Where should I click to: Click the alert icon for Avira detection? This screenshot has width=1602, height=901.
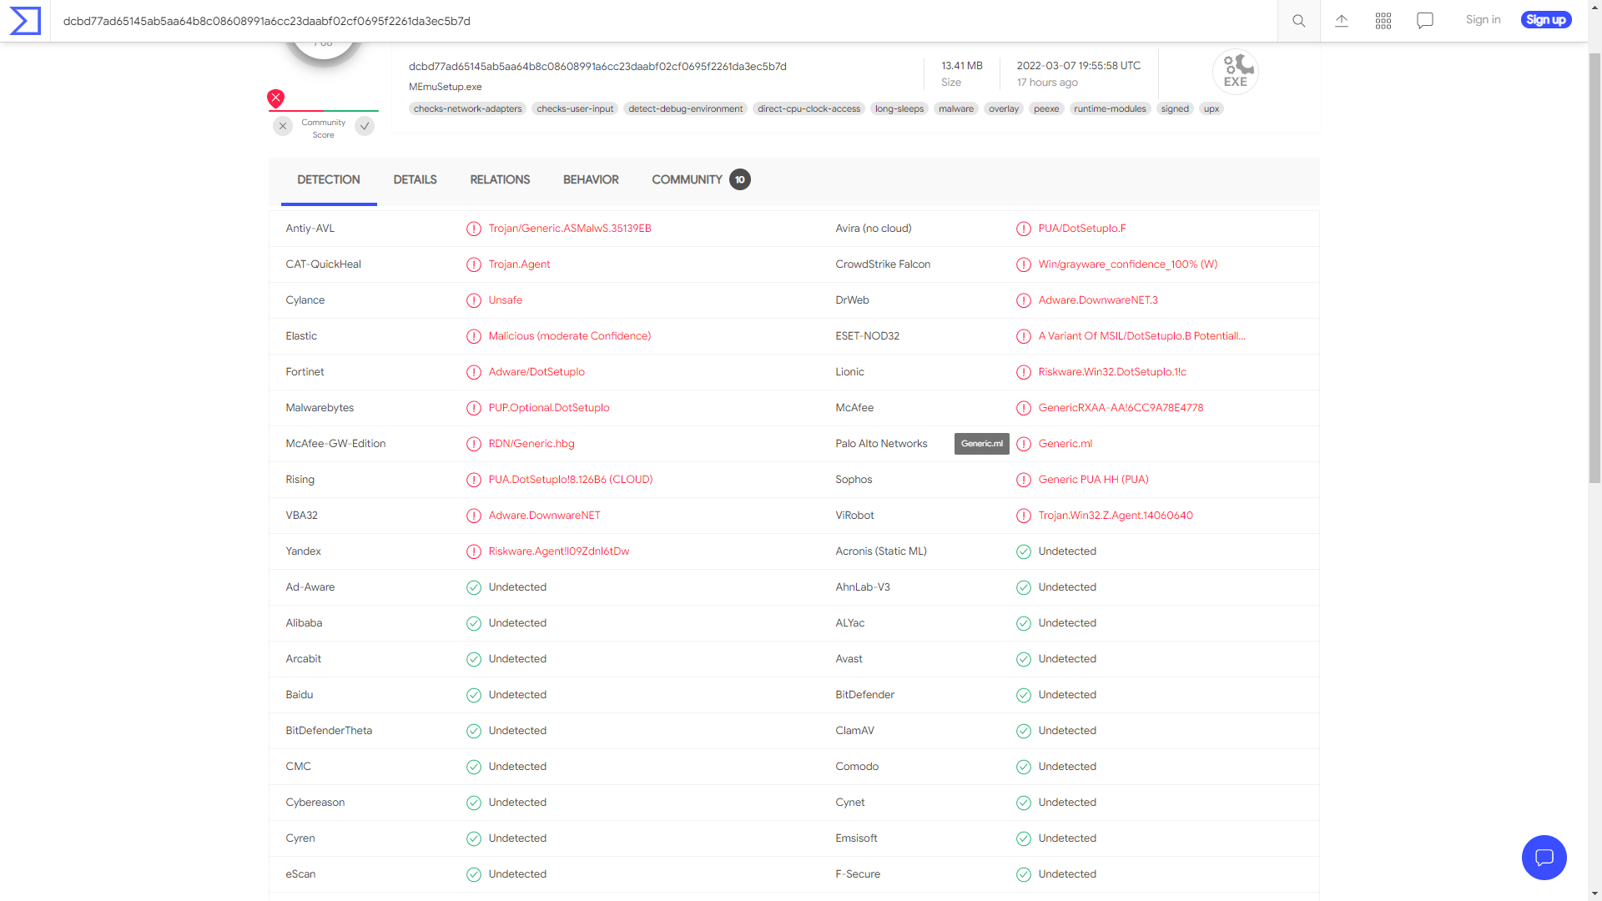click(1024, 229)
